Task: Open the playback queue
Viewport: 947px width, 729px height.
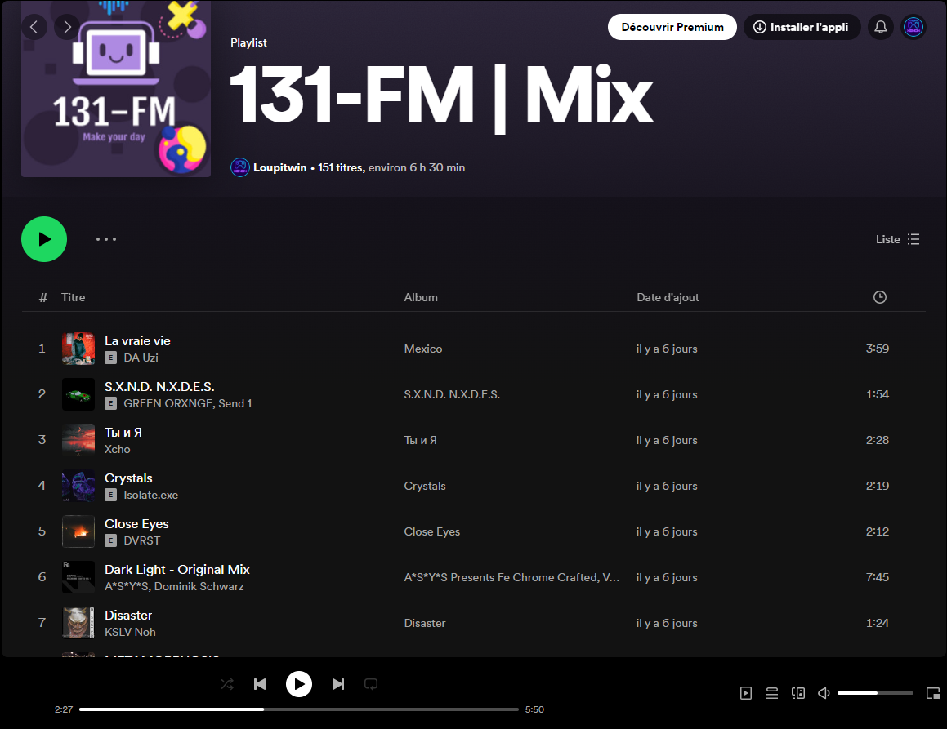Action: [772, 693]
